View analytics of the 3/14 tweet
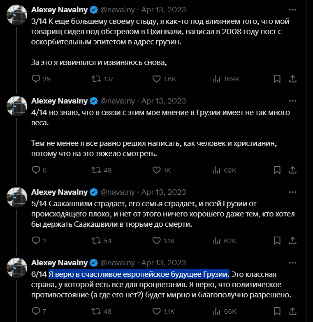 (217, 79)
